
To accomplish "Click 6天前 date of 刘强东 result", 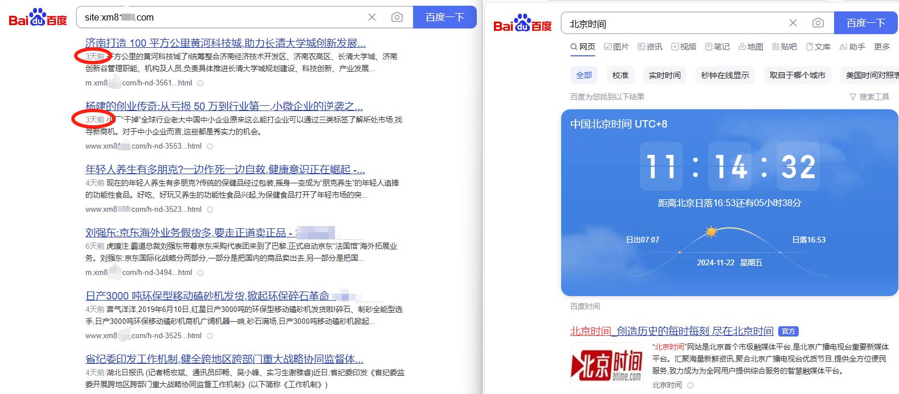I will (x=95, y=247).
